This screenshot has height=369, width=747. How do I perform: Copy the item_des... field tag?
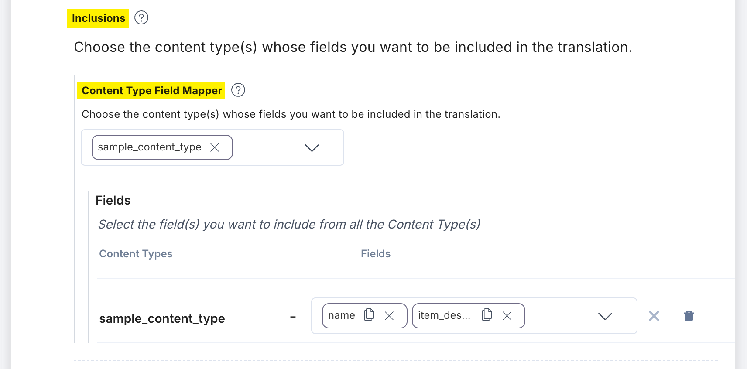click(487, 314)
